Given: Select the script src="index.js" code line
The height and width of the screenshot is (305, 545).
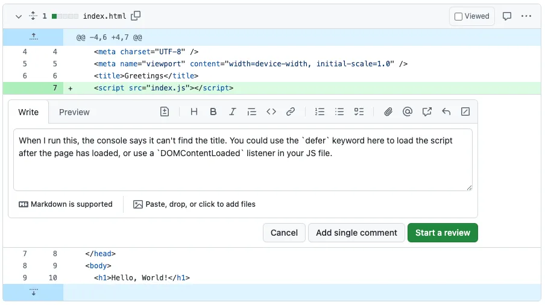Looking at the screenshot, I should coord(163,88).
